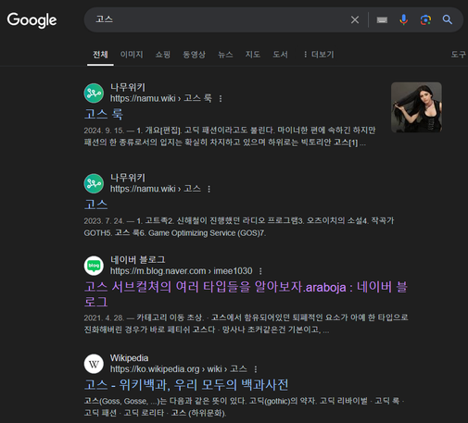Start voice search with microphone icon
The image size is (468, 423).
(x=403, y=19)
